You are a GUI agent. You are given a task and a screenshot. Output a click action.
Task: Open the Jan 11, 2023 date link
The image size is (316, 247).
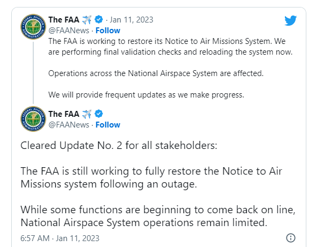click(131, 20)
